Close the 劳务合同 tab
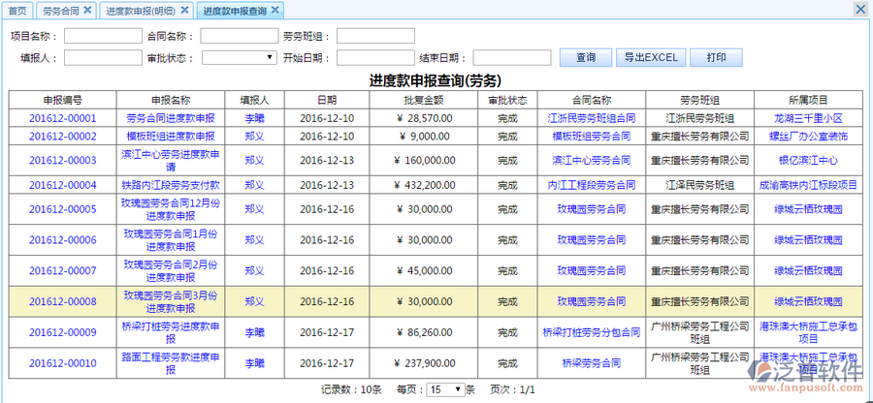The height and width of the screenshot is (403, 873). click(x=86, y=10)
